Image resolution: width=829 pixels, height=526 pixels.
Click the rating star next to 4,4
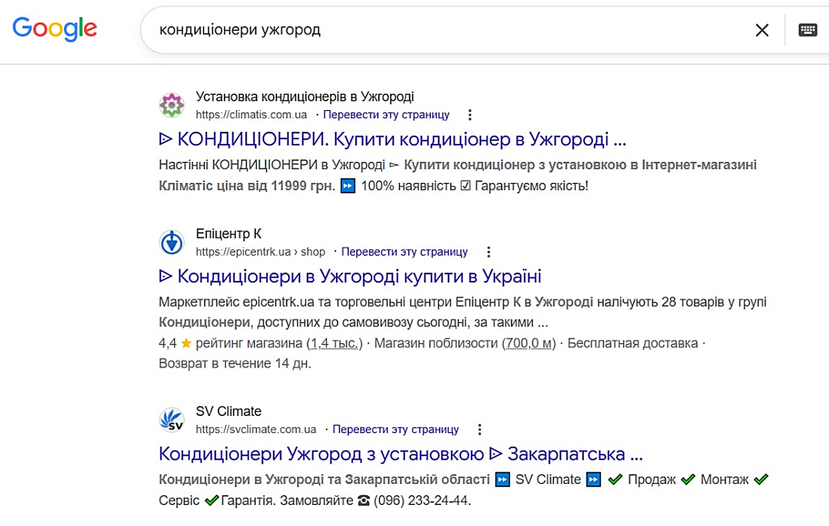[x=186, y=343]
